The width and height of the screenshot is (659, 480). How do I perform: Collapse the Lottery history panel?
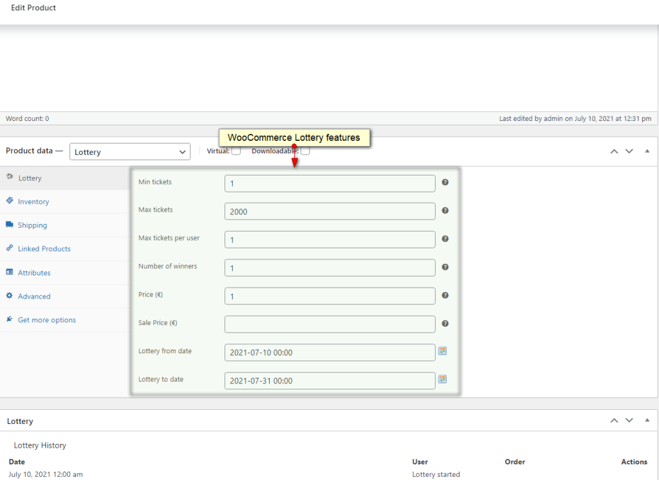point(647,420)
